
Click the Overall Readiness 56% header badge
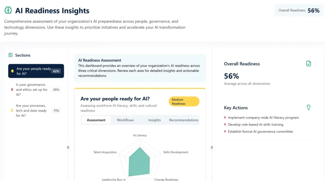[298, 10]
